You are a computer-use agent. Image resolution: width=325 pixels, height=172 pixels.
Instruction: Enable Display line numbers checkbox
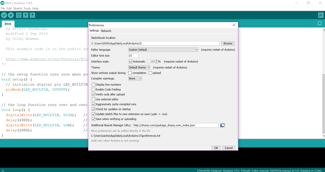point(94,84)
